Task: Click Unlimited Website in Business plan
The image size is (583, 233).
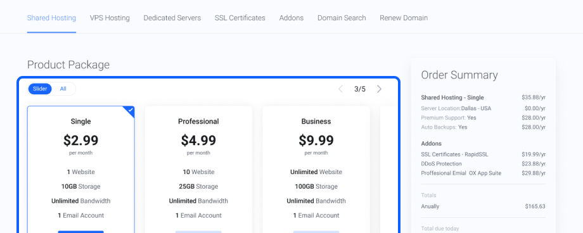Action: (x=316, y=172)
